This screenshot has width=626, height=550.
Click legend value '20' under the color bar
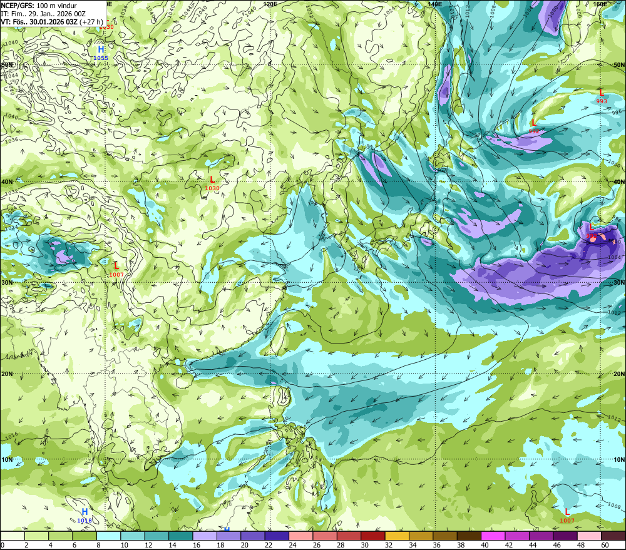pyautogui.click(x=245, y=545)
